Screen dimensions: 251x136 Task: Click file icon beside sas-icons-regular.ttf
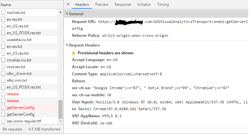3,121
